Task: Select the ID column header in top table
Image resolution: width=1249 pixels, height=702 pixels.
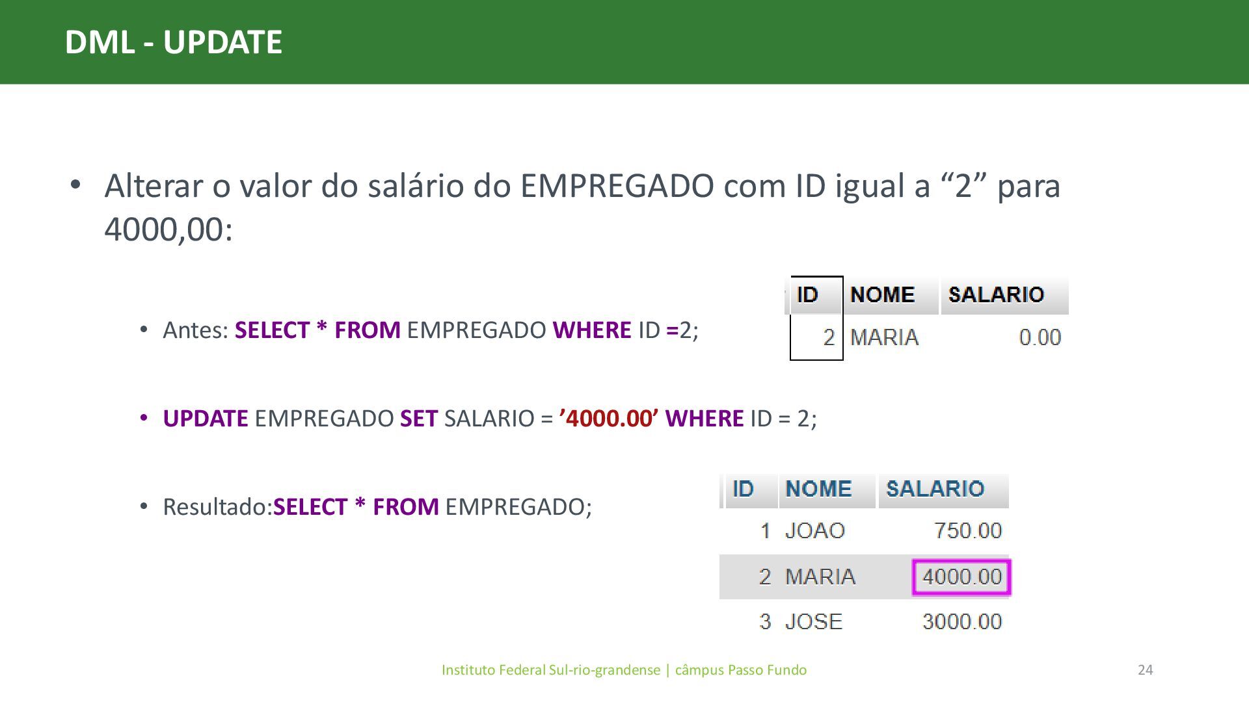Action: pyautogui.click(x=816, y=295)
